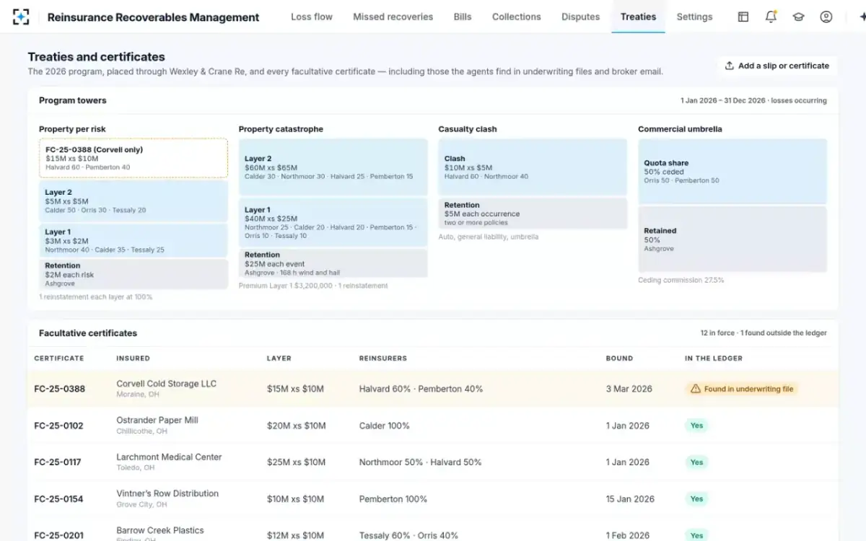Click the Found in underwriting file badge
Image resolution: width=866 pixels, height=541 pixels.
pyautogui.click(x=742, y=389)
